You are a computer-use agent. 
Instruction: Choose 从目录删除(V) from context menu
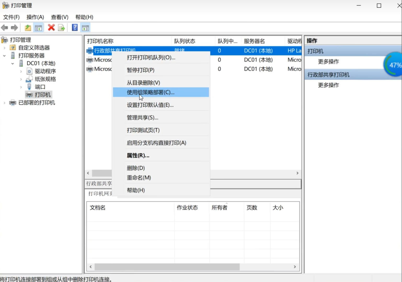pyautogui.click(x=161, y=83)
